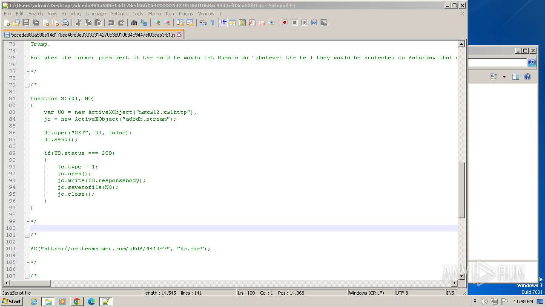
Task: Click the "function SC(DI, NO)" text on line 81
Action: tap(62, 98)
